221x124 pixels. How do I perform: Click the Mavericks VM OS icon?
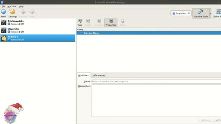3,30
